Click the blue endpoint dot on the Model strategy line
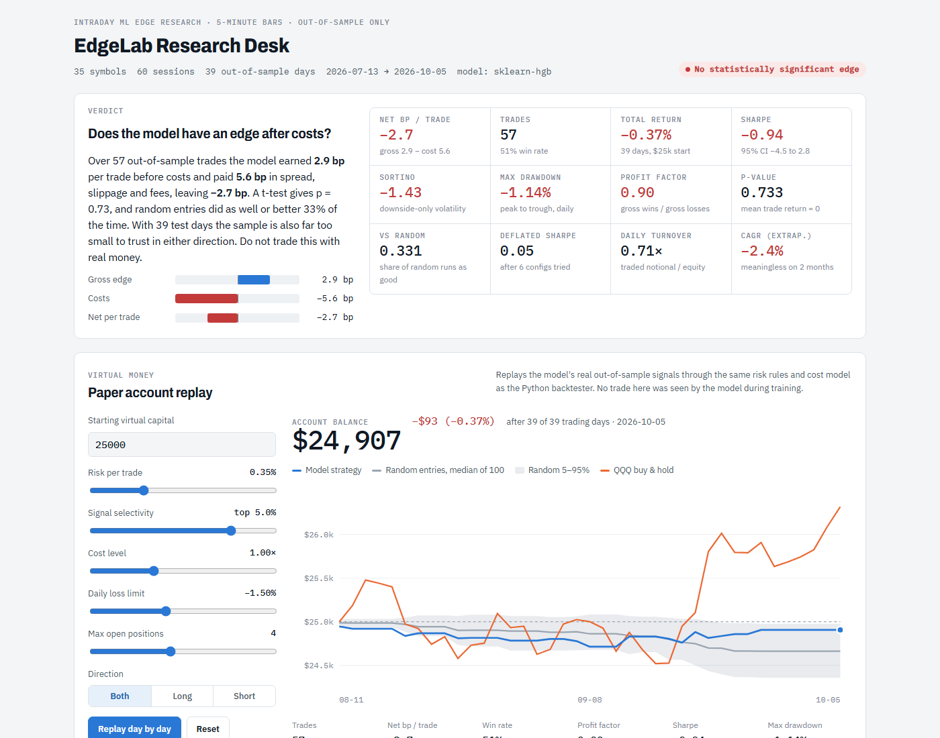The width and height of the screenshot is (940, 738). click(x=840, y=630)
